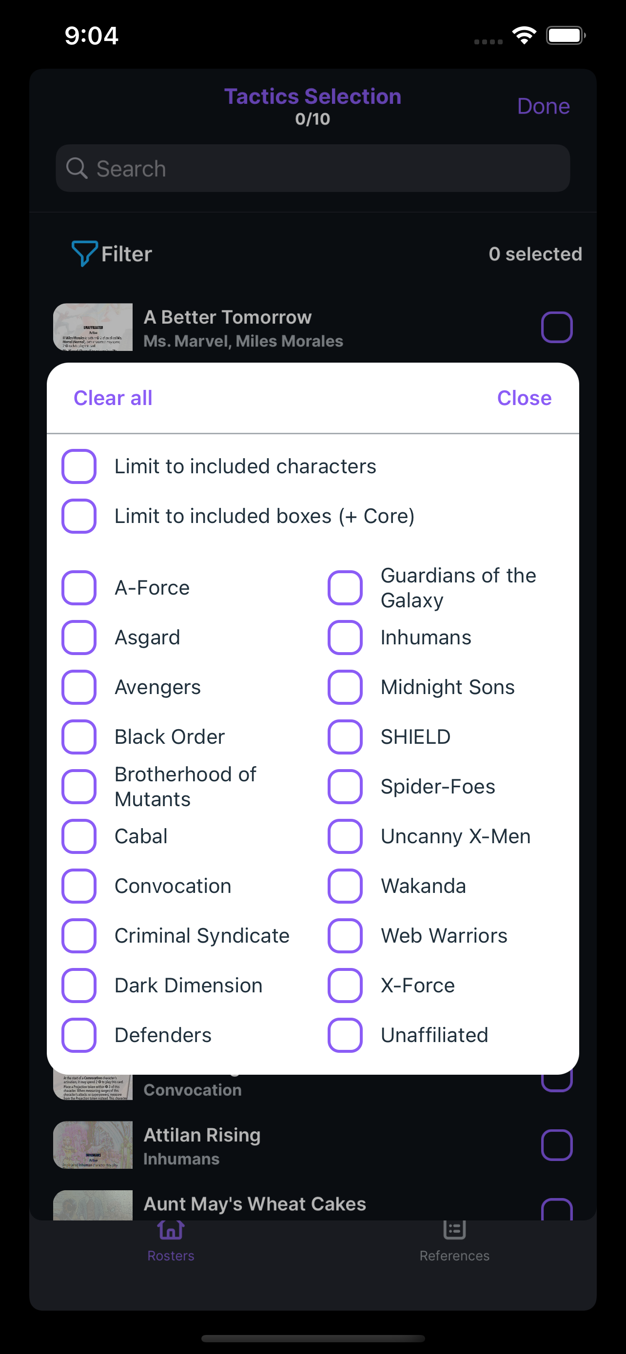Open the Attilan Rising card thumbnail
Viewport: 626px width, 1354px height.
click(x=93, y=1145)
